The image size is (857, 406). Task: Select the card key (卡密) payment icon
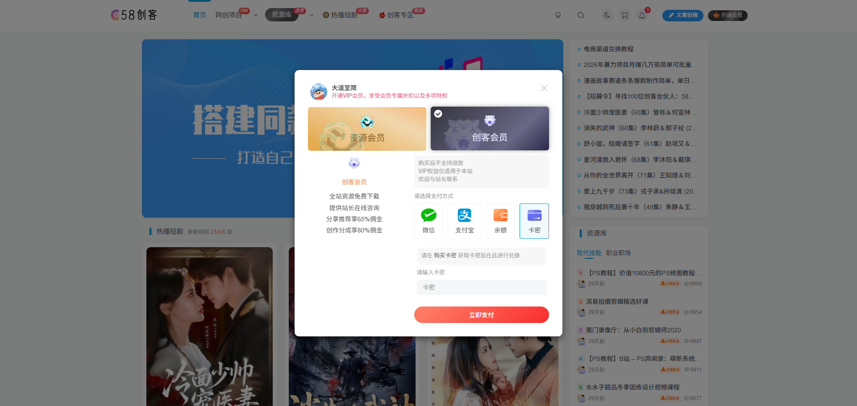pyautogui.click(x=534, y=215)
